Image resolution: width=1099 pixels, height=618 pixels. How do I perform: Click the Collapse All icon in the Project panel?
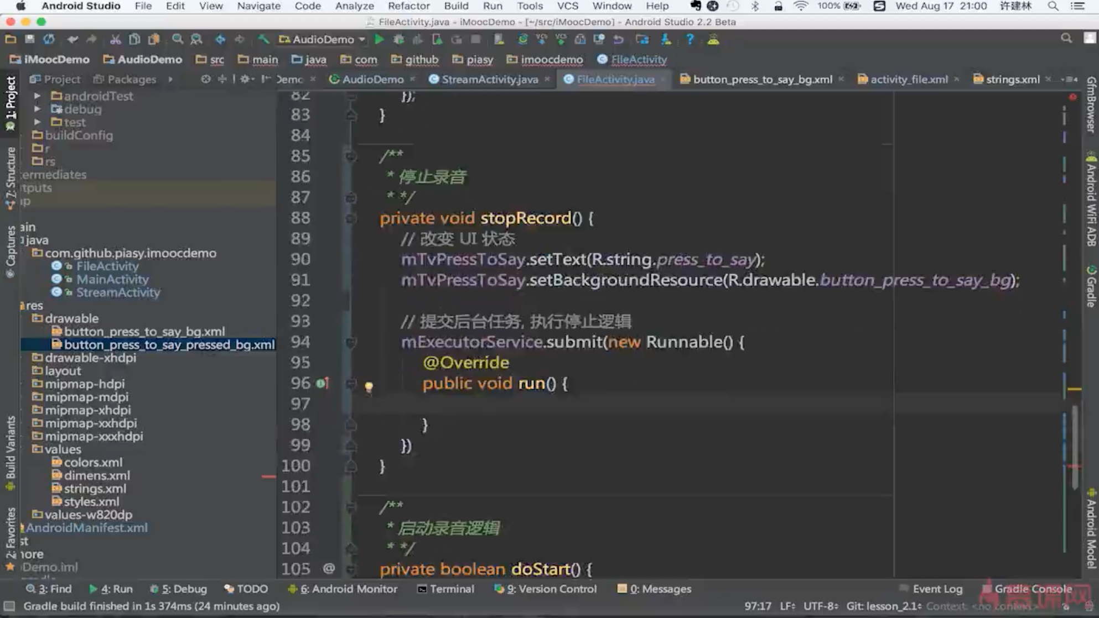pos(222,79)
